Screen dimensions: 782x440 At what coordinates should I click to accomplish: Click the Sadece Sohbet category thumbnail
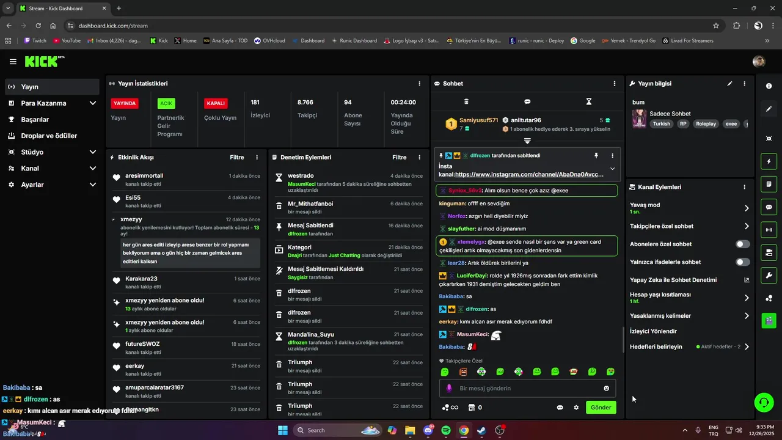[x=639, y=119]
